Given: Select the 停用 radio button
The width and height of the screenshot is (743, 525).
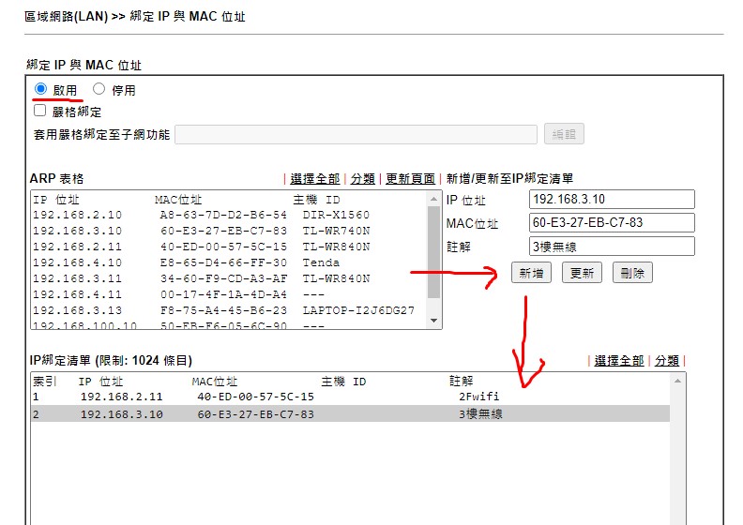Looking at the screenshot, I should pos(99,89).
